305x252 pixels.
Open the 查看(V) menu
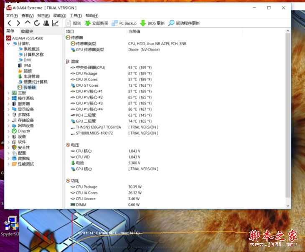[28, 15]
